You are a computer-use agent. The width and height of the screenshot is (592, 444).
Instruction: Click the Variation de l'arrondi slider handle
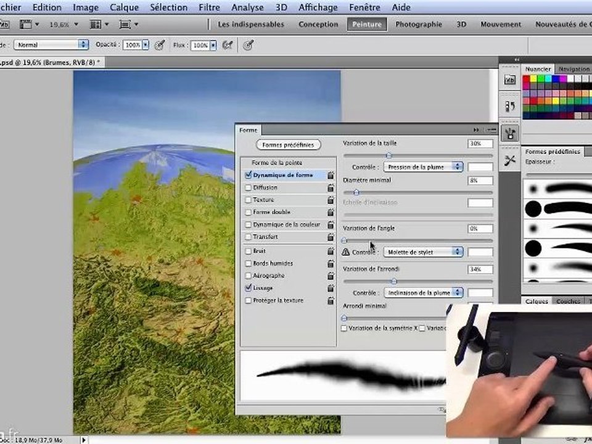coord(394,281)
